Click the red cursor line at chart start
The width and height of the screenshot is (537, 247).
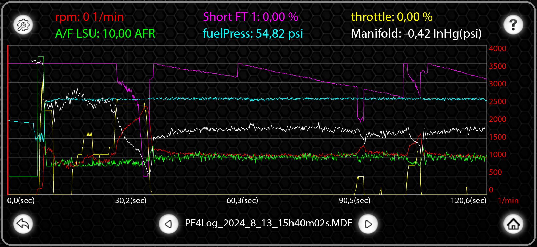point(8,120)
